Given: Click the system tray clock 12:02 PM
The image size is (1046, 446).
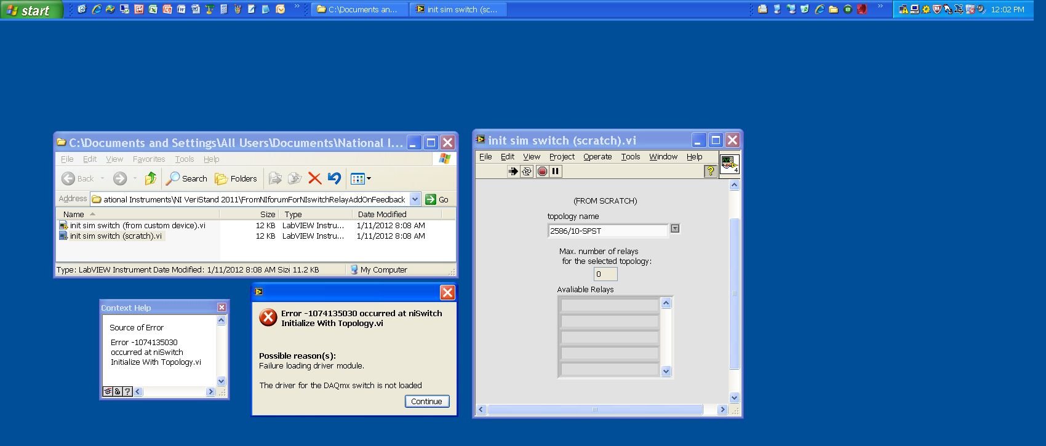Looking at the screenshot, I should tap(1007, 9).
